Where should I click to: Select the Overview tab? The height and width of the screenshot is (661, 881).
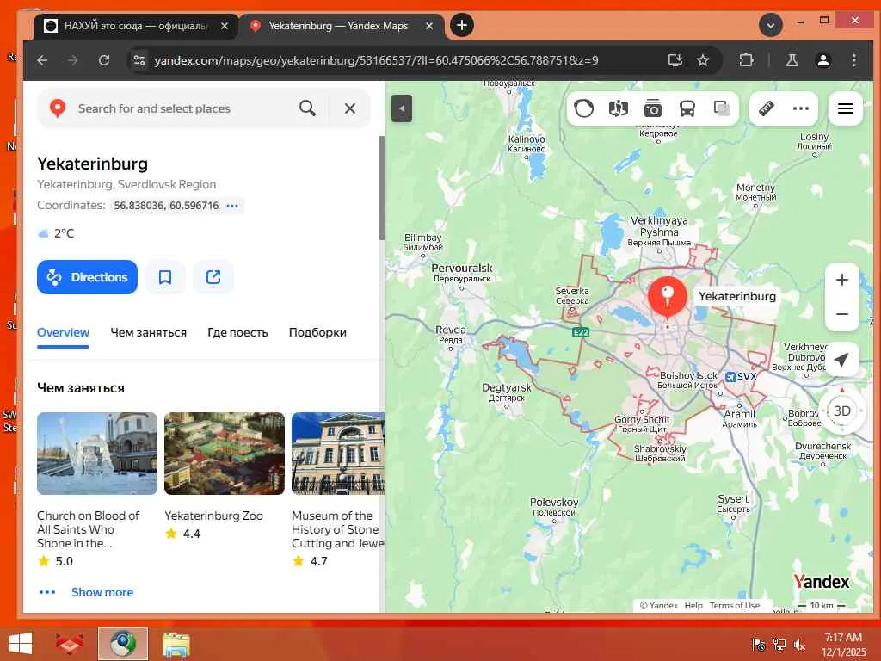pyautogui.click(x=63, y=332)
